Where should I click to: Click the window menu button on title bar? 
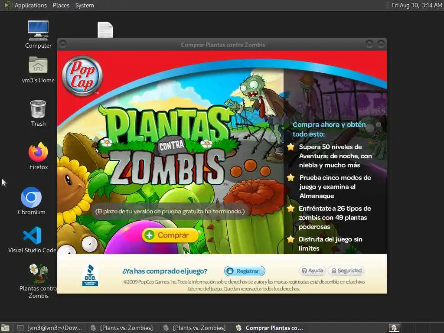coord(62,44)
